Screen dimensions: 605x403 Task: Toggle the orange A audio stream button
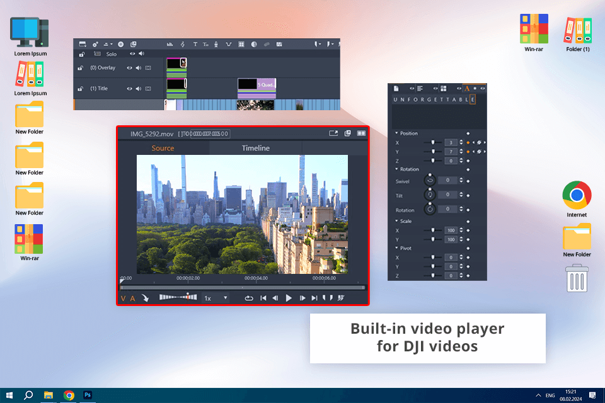point(132,298)
